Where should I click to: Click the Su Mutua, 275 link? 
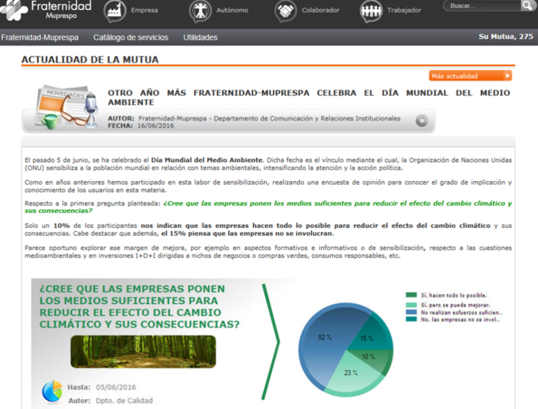coord(506,37)
